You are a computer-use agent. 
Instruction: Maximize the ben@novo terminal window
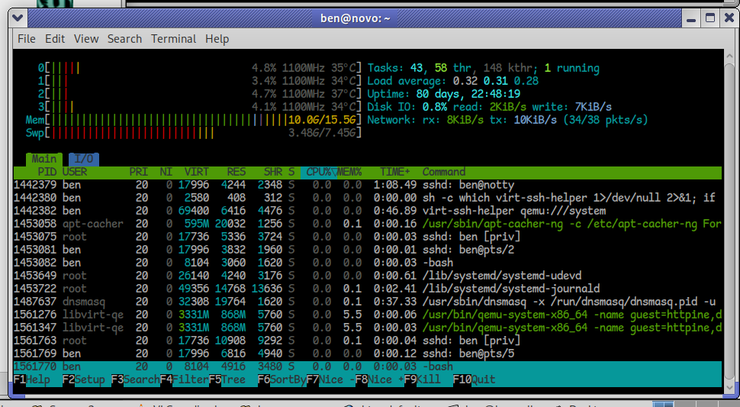coord(709,18)
